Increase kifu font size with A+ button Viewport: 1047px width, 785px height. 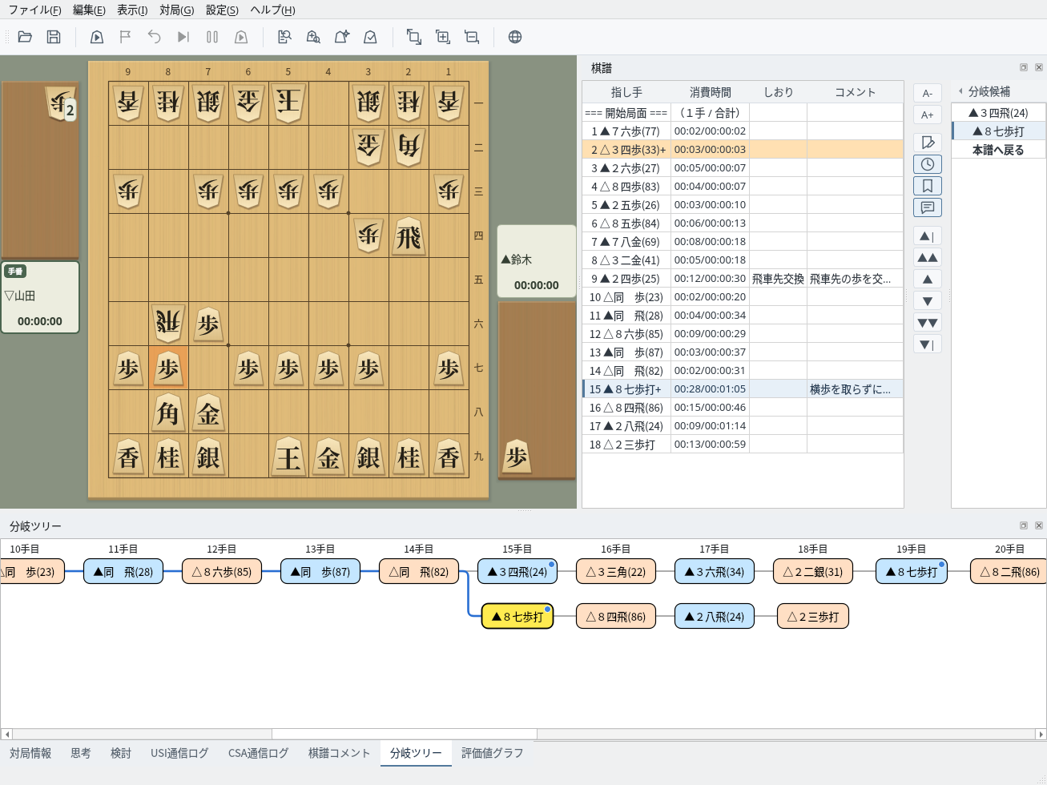coord(928,115)
